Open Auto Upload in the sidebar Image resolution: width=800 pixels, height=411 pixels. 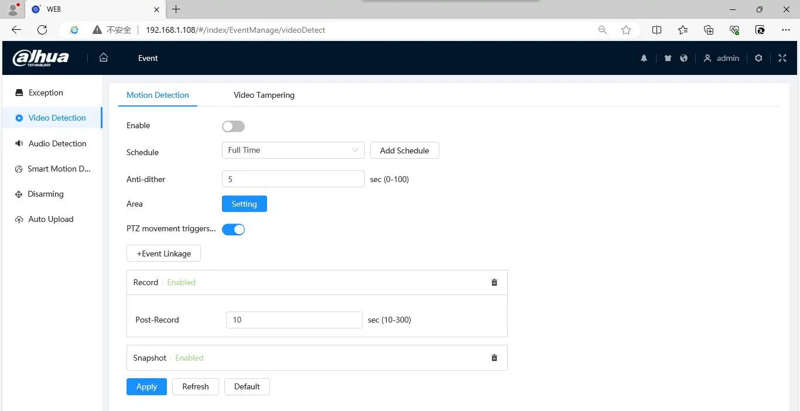click(52, 219)
